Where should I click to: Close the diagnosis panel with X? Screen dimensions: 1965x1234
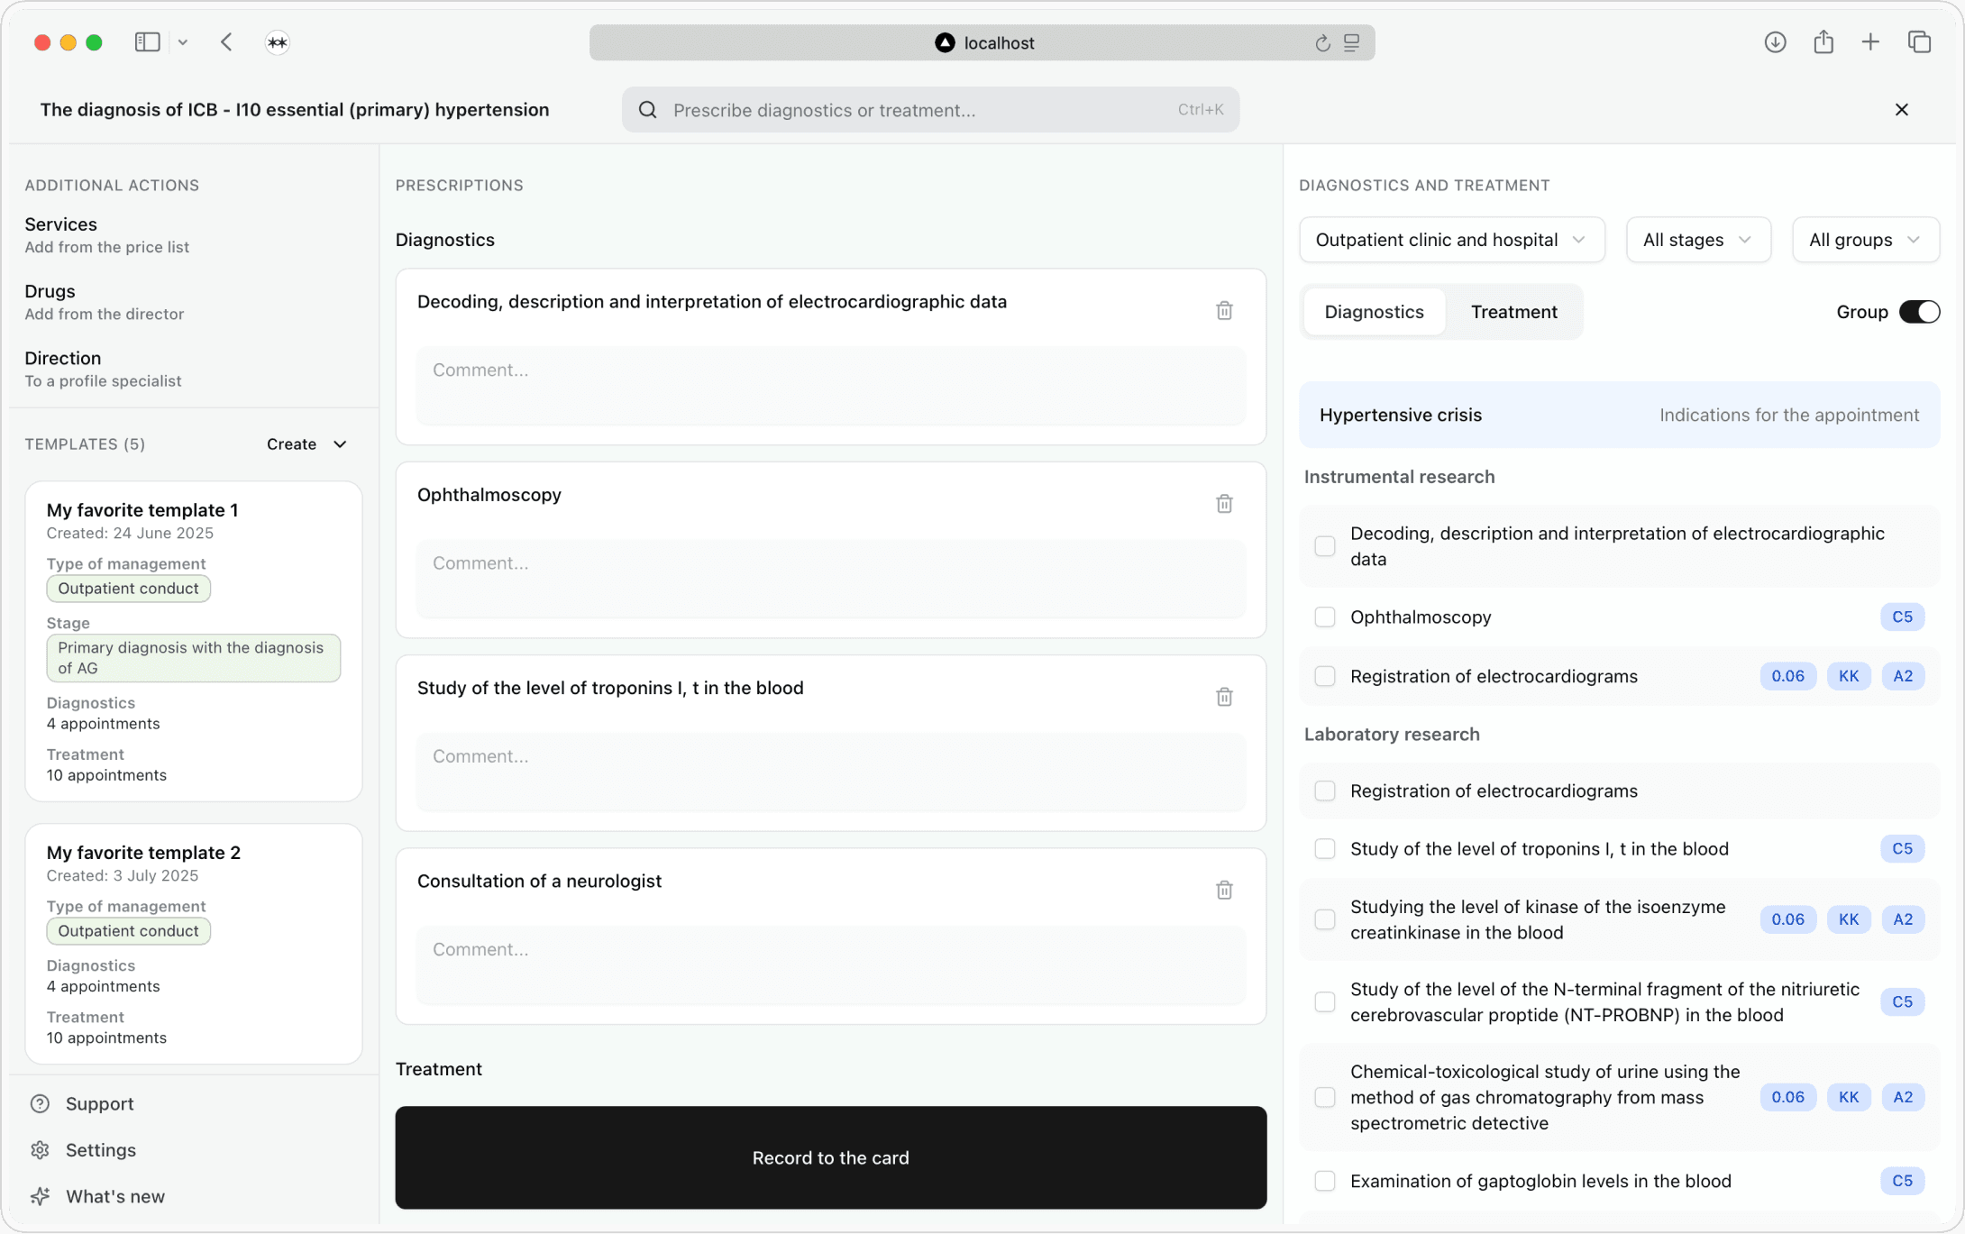1902,110
